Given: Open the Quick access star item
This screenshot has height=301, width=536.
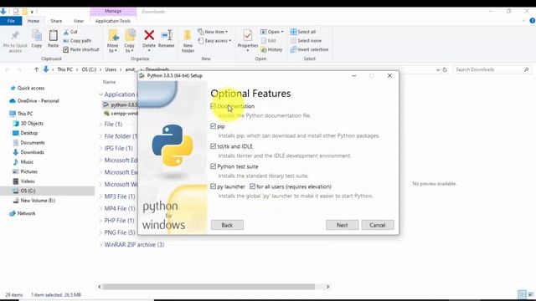Looking at the screenshot, I should (28, 88).
